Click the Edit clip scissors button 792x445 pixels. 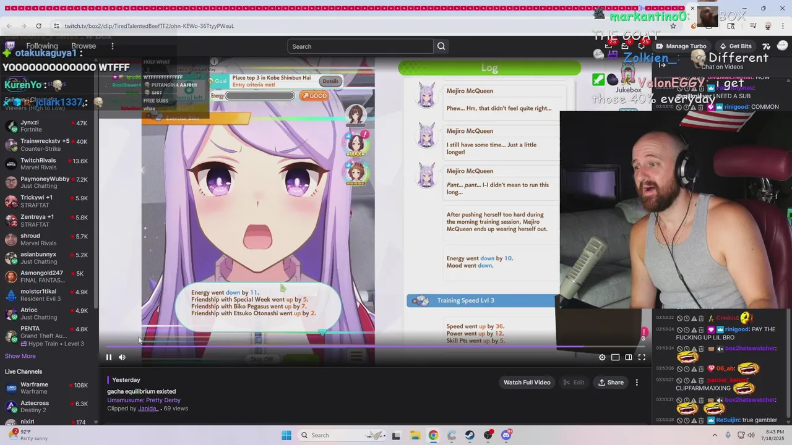click(574, 383)
